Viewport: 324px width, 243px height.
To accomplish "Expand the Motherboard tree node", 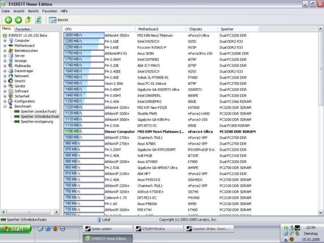I will click(5, 46).
